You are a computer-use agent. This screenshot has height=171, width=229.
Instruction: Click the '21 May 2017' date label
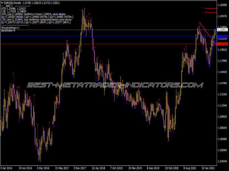(x=62, y=168)
